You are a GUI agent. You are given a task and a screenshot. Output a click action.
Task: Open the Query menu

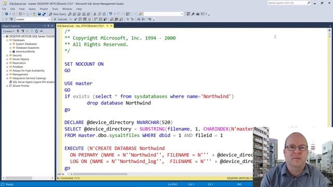coord(32,9)
